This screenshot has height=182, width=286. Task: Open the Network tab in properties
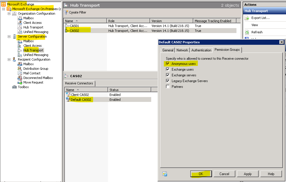182,50
